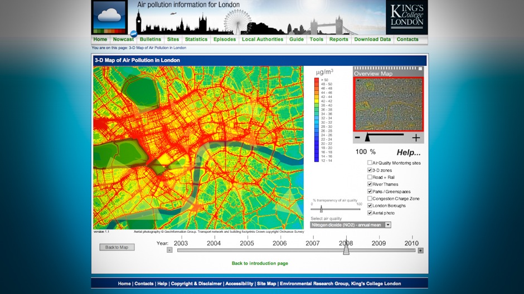Viewport: 524px width, 294px height.
Task: Click the King's College London logo
Action: 406,17
